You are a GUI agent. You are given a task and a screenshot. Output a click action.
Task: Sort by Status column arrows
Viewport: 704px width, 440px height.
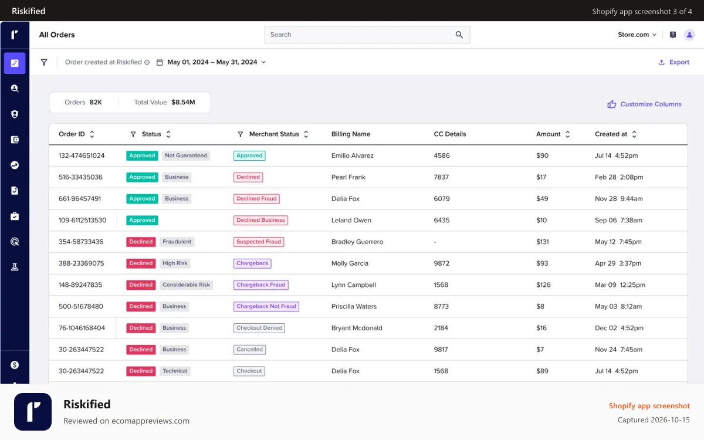168,134
